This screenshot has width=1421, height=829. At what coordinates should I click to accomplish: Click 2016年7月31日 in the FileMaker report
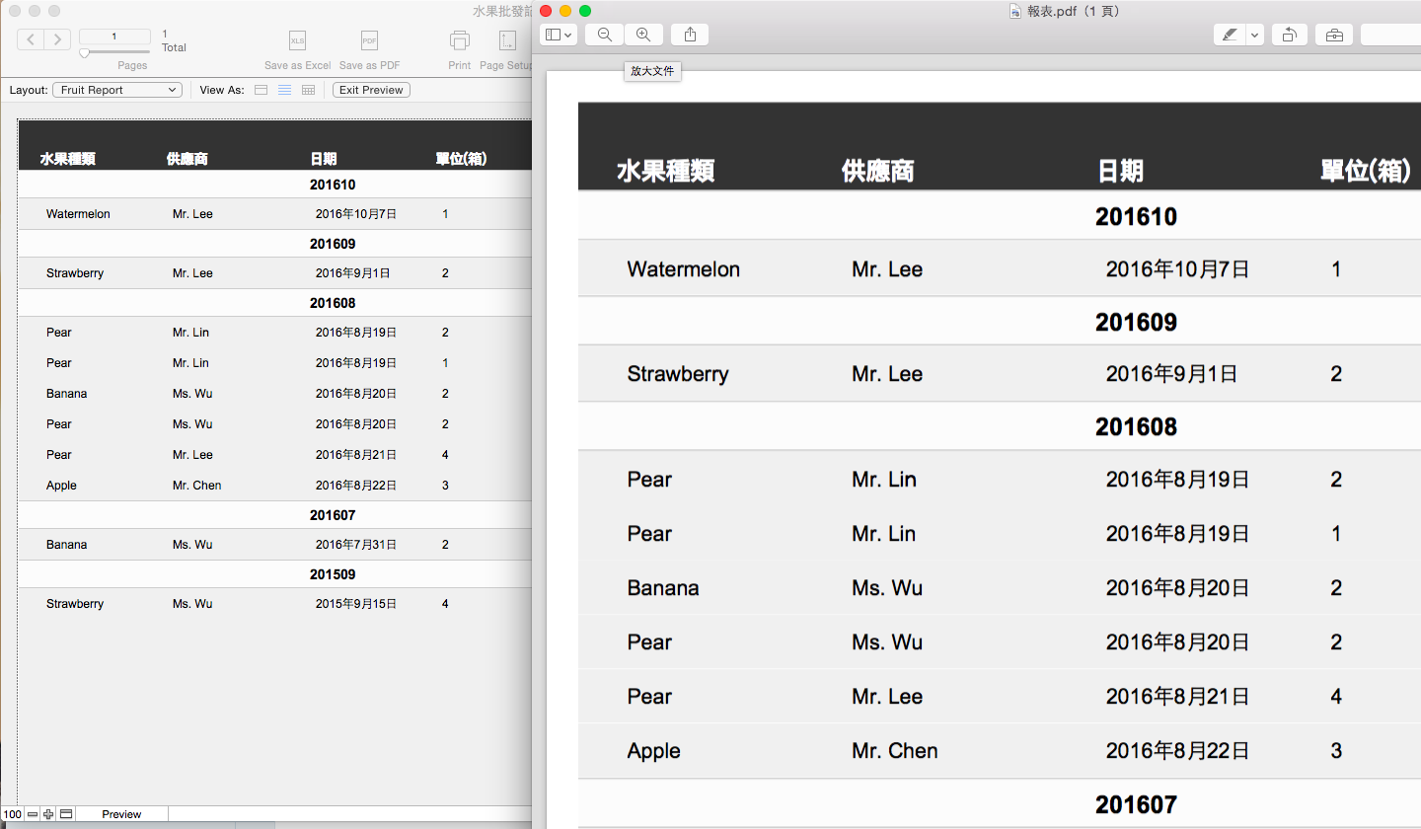[x=356, y=545]
